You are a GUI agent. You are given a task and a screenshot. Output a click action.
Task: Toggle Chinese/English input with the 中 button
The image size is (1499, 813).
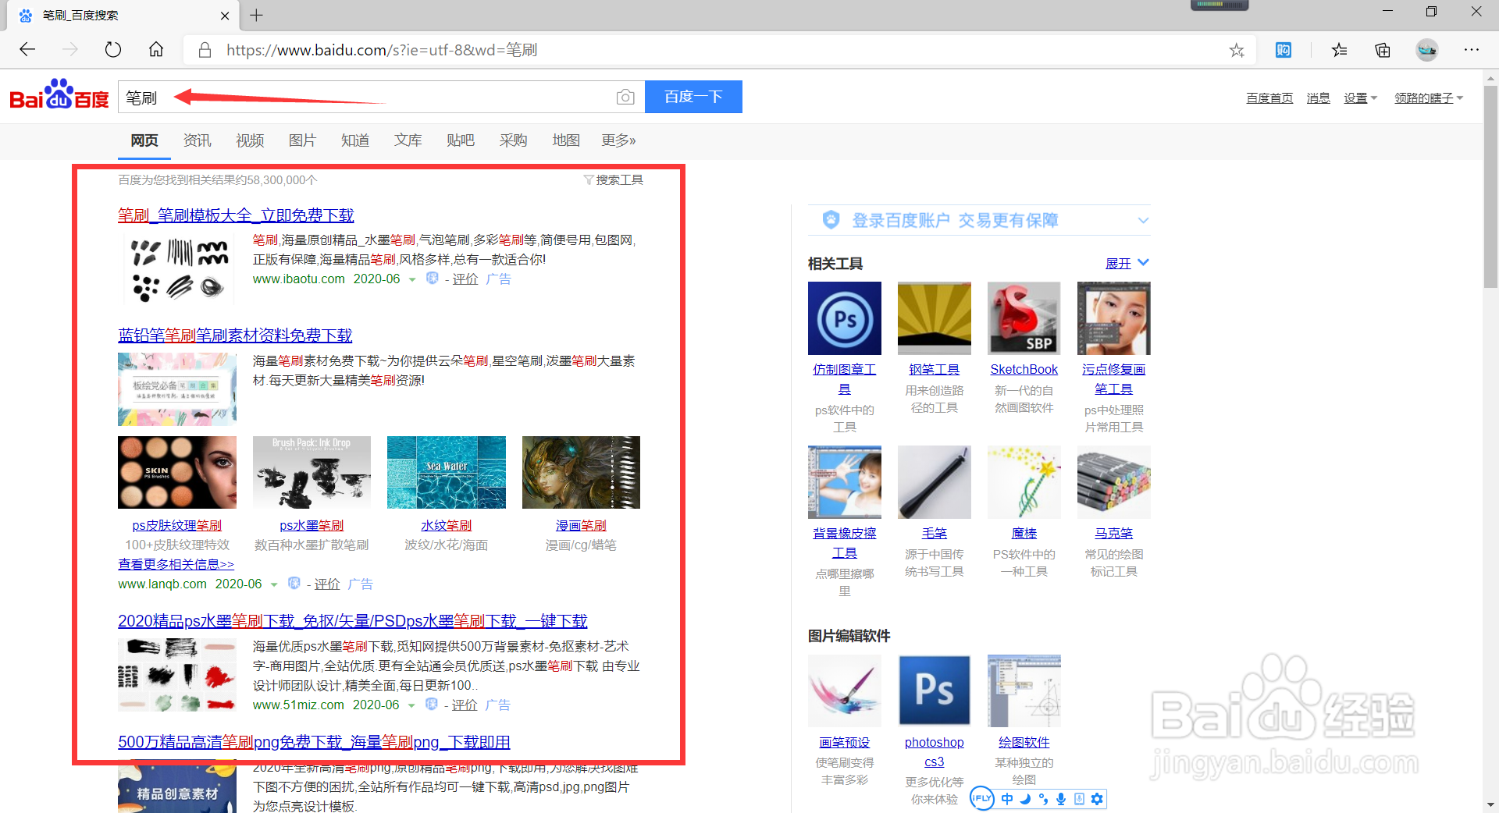click(x=1007, y=799)
